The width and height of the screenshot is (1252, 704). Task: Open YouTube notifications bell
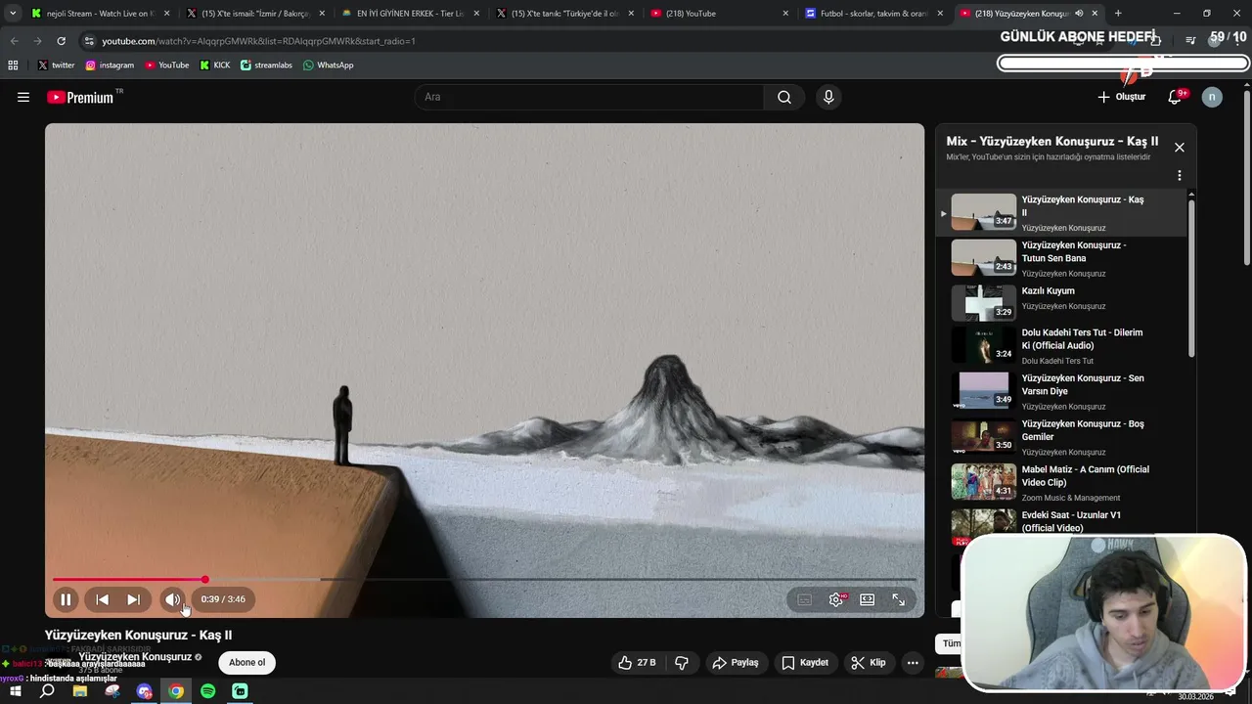click(1176, 97)
